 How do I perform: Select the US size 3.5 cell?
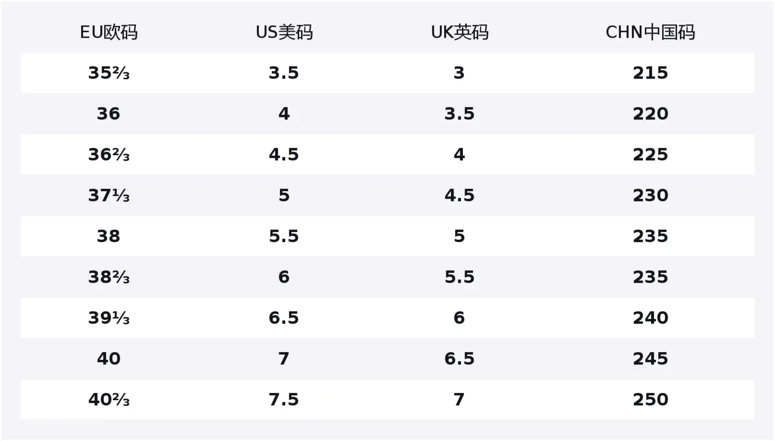[x=284, y=73]
